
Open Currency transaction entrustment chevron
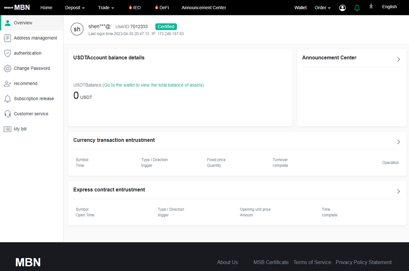click(x=398, y=142)
